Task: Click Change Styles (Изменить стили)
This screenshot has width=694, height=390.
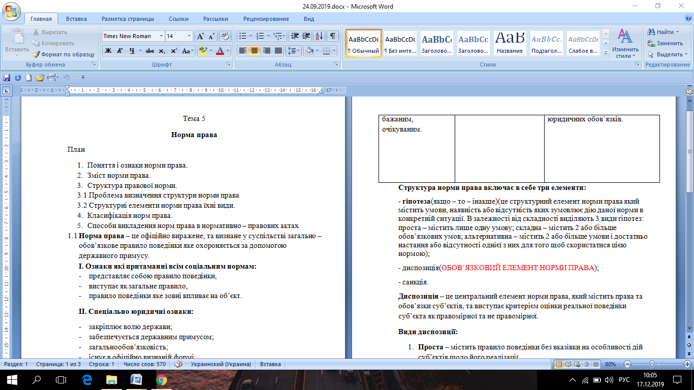Action: [x=625, y=43]
